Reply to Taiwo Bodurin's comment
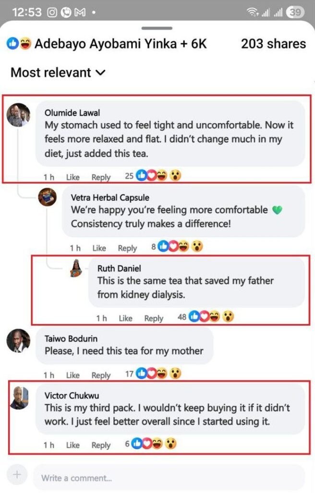315x493 pixels. tap(101, 375)
